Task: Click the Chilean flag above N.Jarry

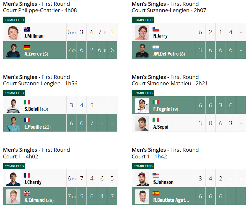Action: 156,29
